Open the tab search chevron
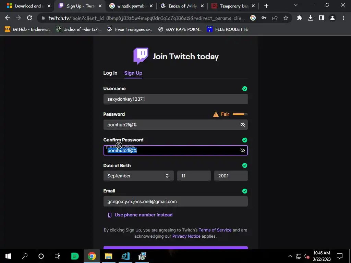Screen dimensions: 351x263 click(296, 5)
